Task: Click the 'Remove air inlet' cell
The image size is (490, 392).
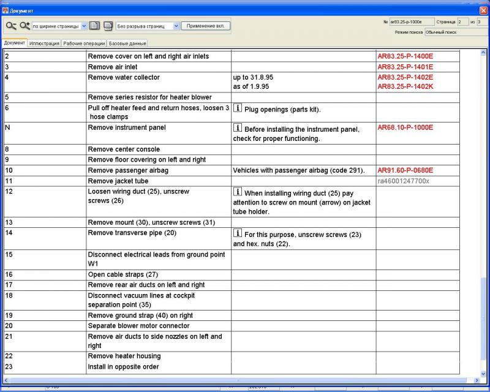Action: (159, 67)
